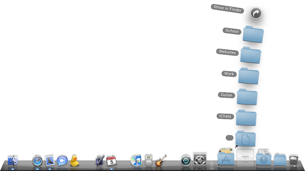Open Finder from the Dock

pyautogui.click(x=13, y=161)
